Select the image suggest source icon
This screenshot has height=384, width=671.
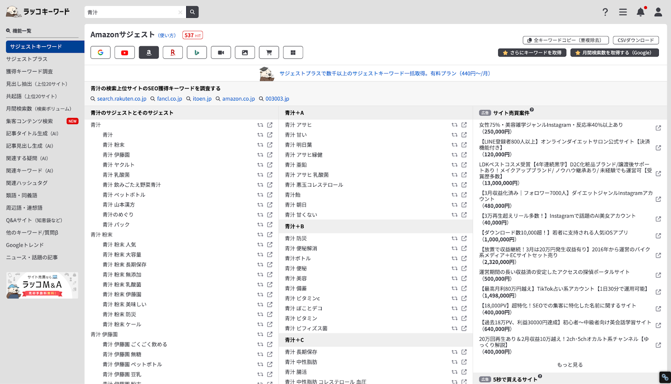[x=245, y=52]
